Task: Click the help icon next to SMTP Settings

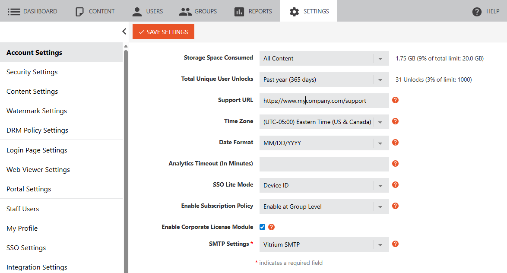Action: 395,244
